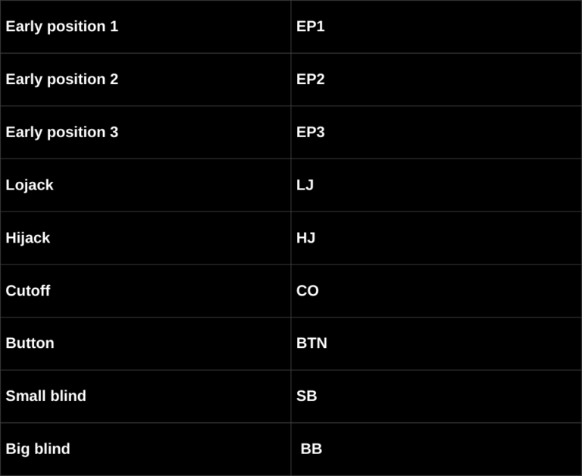Select the EP2 abbreviation cell
Image resolution: width=582 pixels, height=476 pixels.
pyautogui.click(x=310, y=80)
